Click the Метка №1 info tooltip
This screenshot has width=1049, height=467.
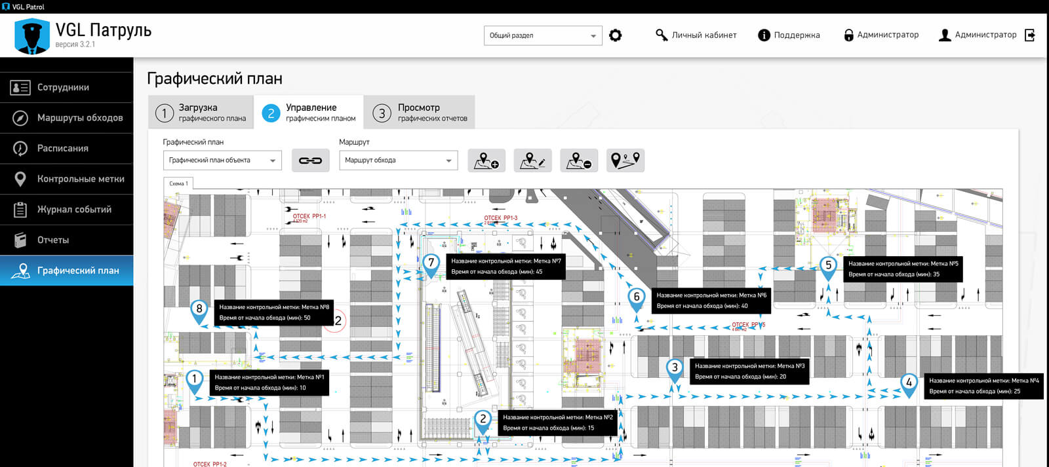(x=269, y=383)
